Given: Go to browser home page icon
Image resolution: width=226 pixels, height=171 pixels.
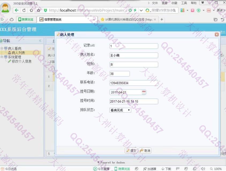Looking at the screenshot, I should coord(31,10).
